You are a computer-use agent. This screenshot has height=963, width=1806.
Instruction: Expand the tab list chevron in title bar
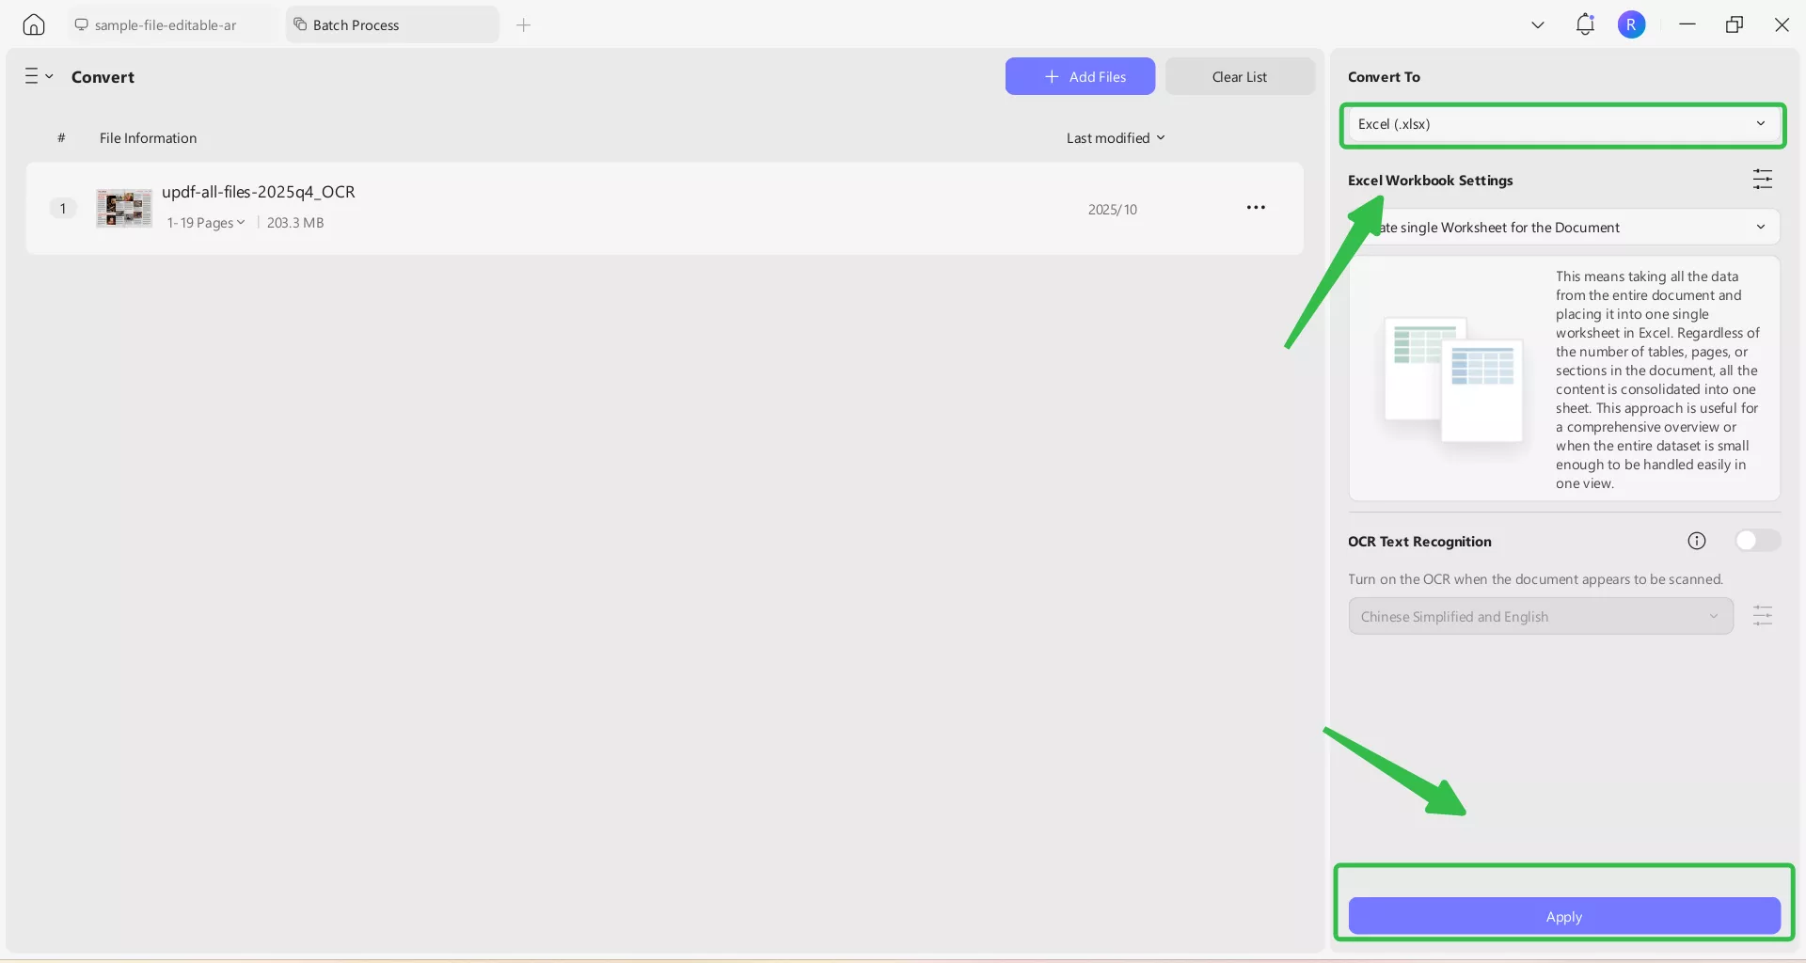click(x=1538, y=25)
